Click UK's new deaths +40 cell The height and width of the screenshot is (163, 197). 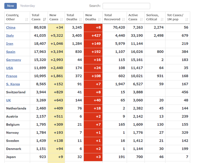click(x=93, y=100)
